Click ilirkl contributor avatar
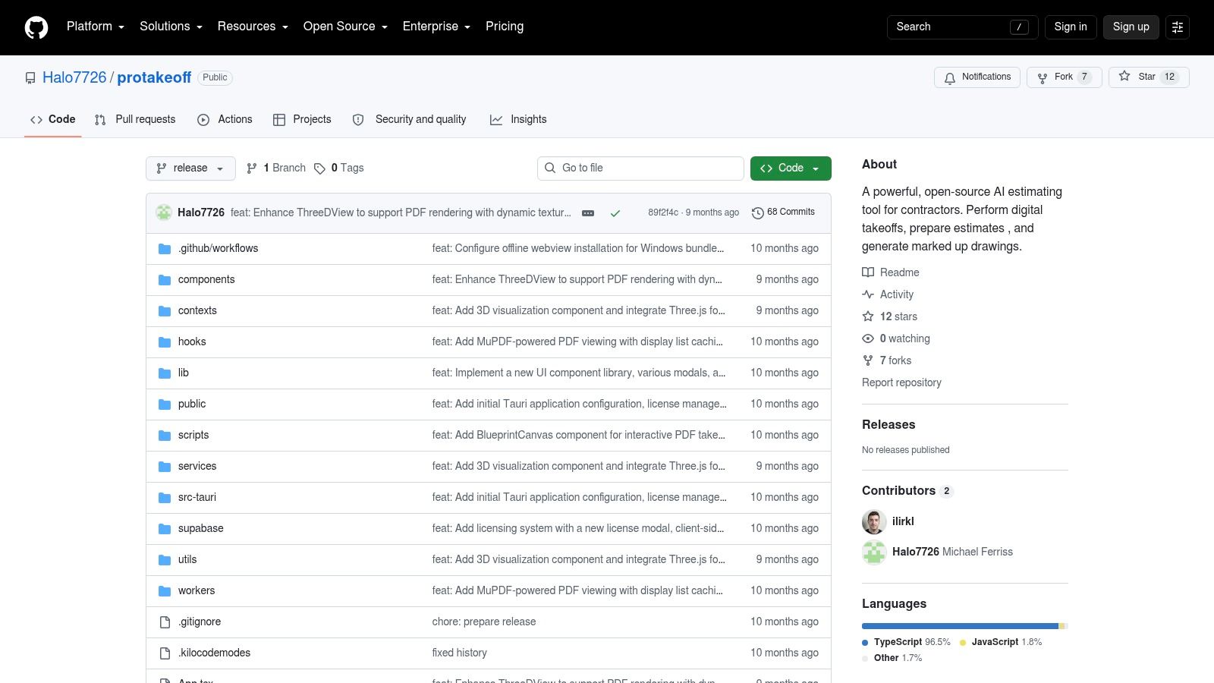Image resolution: width=1214 pixels, height=683 pixels. (x=874, y=521)
